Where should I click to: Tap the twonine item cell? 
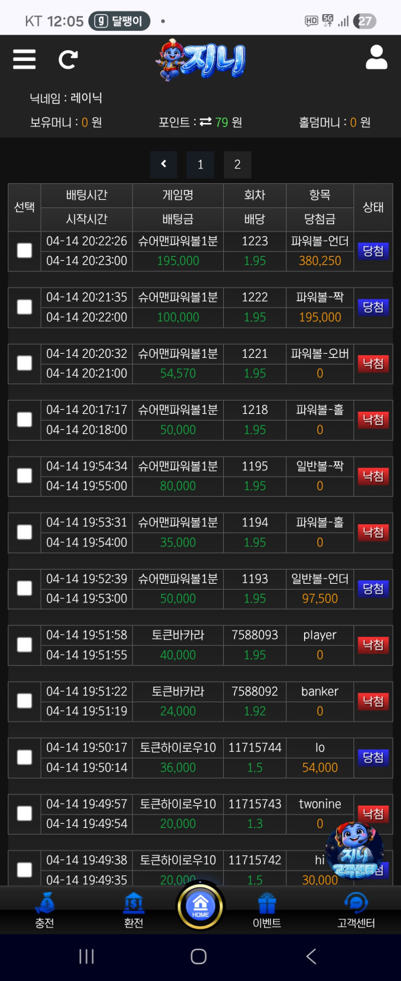[320, 804]
